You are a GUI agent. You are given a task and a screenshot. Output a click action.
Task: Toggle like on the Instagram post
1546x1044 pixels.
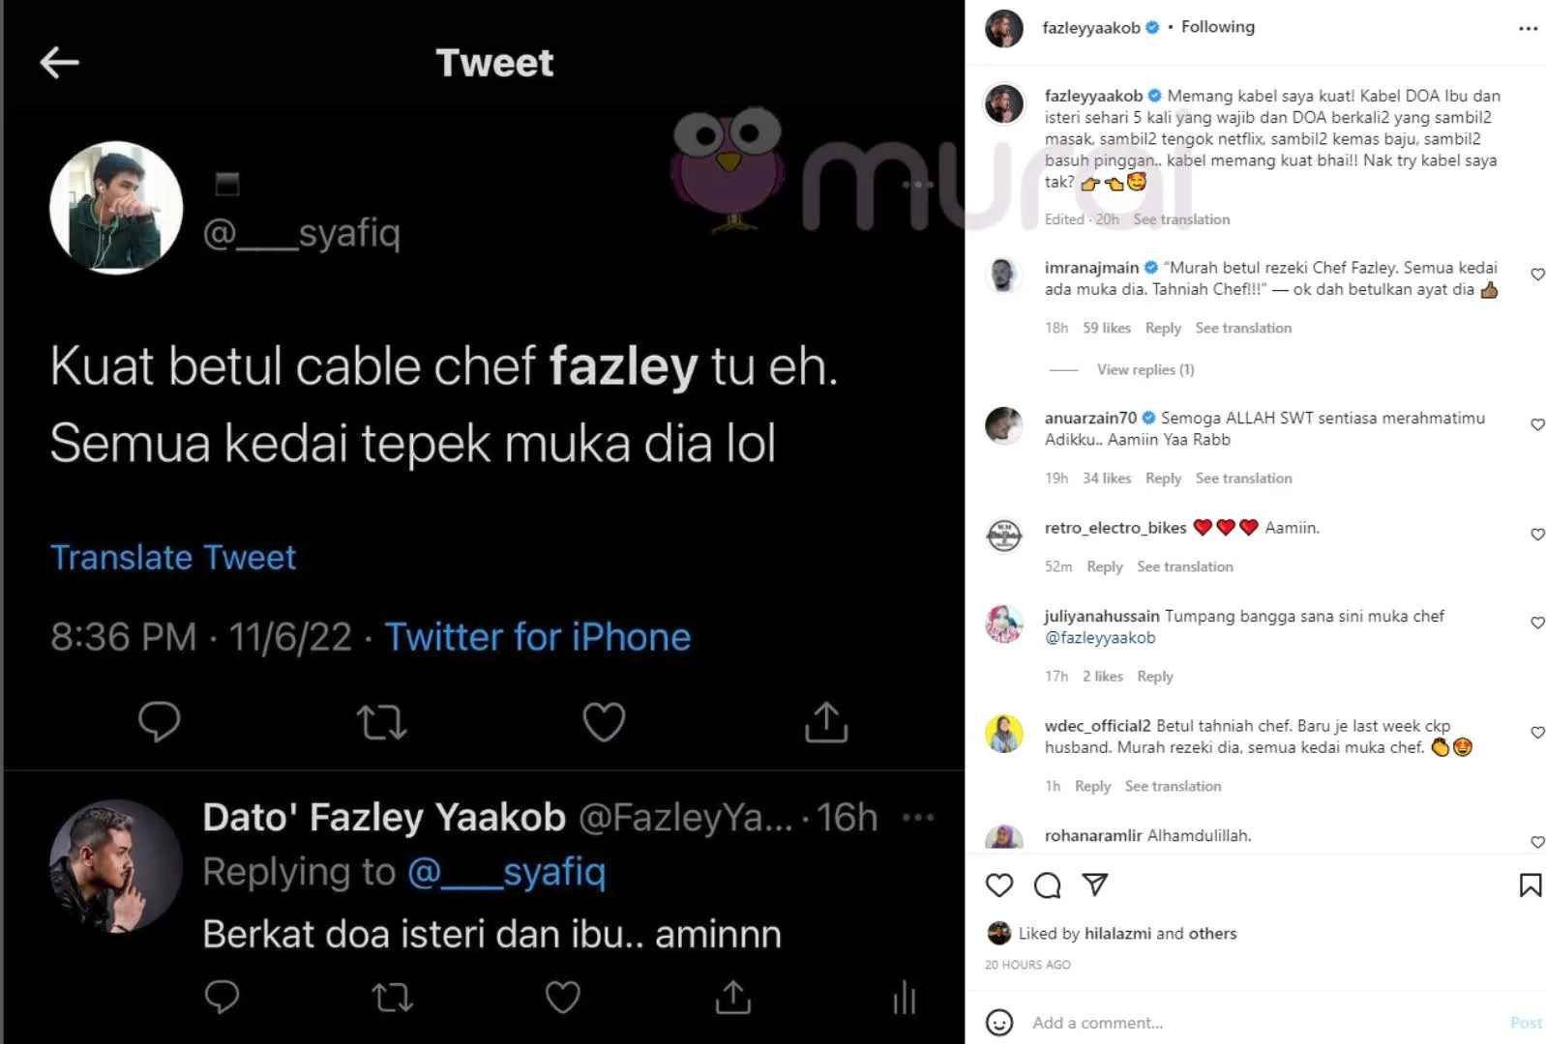(x=999, y=885)
